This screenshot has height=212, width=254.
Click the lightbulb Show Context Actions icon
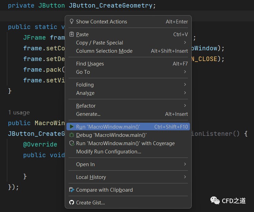coord(72,22)
